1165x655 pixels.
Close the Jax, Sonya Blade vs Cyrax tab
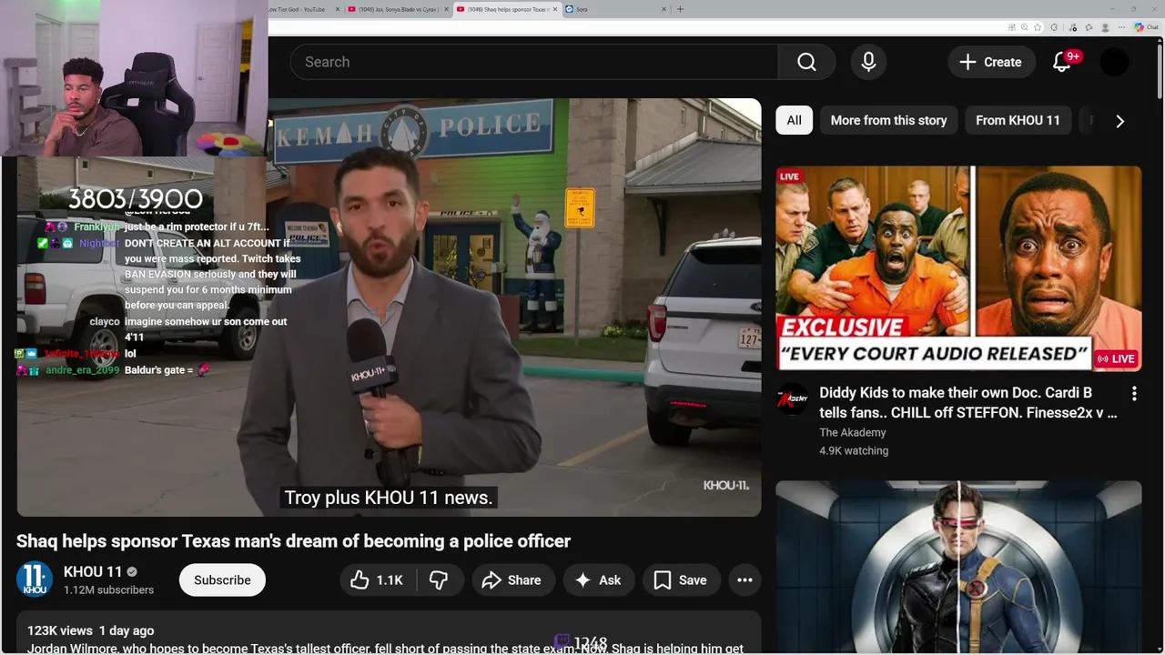pos(445,9)
